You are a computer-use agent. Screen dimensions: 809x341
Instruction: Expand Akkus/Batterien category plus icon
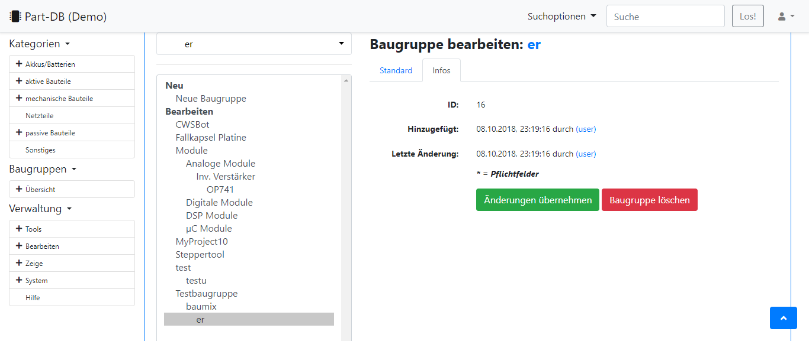point(19,64)
